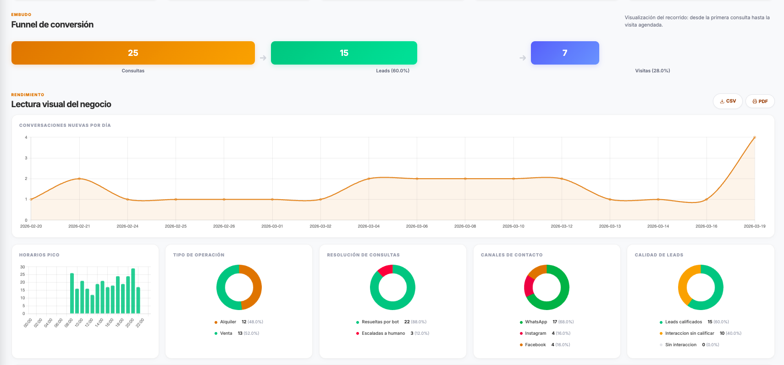
Task: Select the green Leads funnel bar showing 15
Action: [x=344, y=53]
